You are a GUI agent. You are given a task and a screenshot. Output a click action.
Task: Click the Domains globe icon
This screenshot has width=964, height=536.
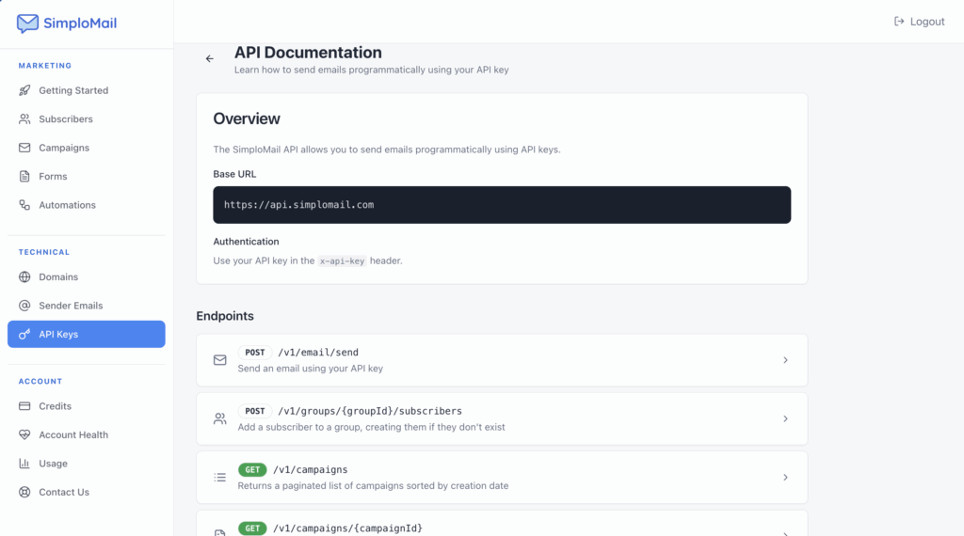click(24, 276)
